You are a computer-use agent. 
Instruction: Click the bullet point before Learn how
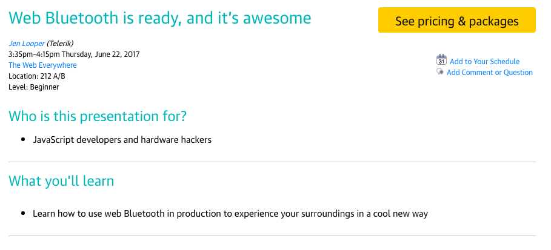pyautogui.click(x=22, y=214)
